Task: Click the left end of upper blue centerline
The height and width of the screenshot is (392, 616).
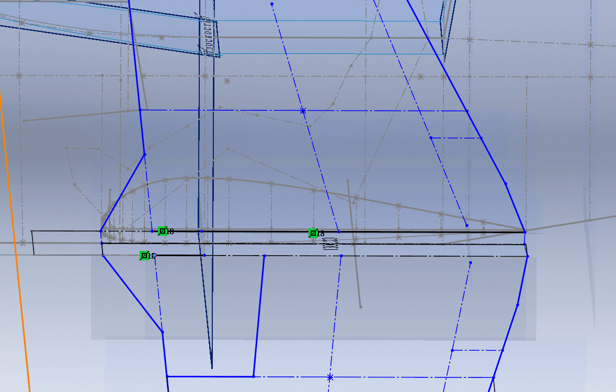Action: pyautogui.click(x=140, y=110)
